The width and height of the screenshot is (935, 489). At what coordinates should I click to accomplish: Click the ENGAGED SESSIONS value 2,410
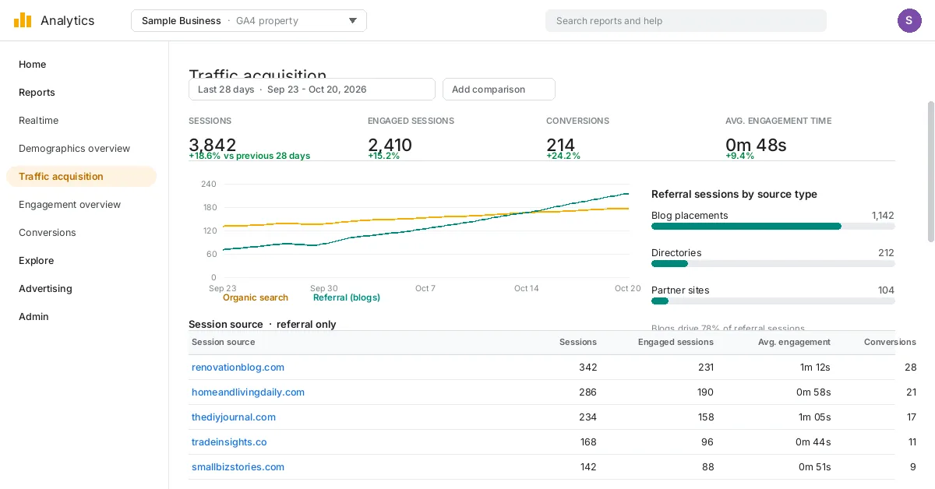point(390,145)
